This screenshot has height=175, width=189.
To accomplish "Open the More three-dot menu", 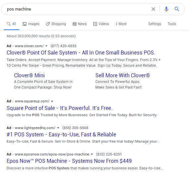I will 121,24.
